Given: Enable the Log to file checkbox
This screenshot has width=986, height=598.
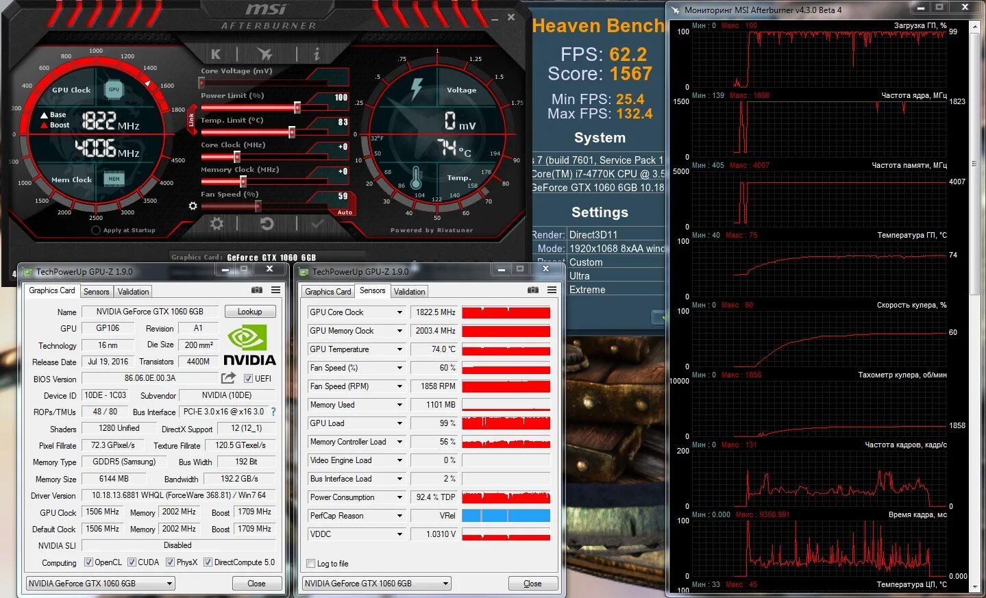Looking at the screenshot, I should click(x=311, y=564).
